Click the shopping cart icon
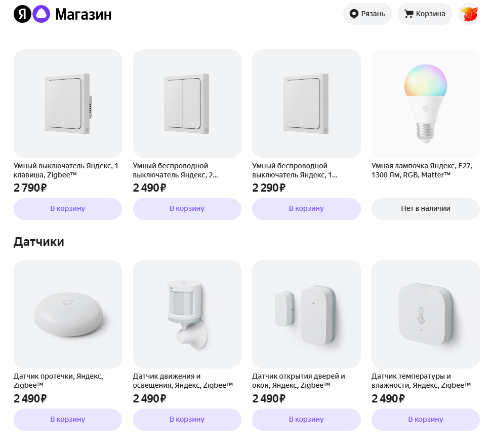Viewport: 493px width, 443px height. [408, 14]
